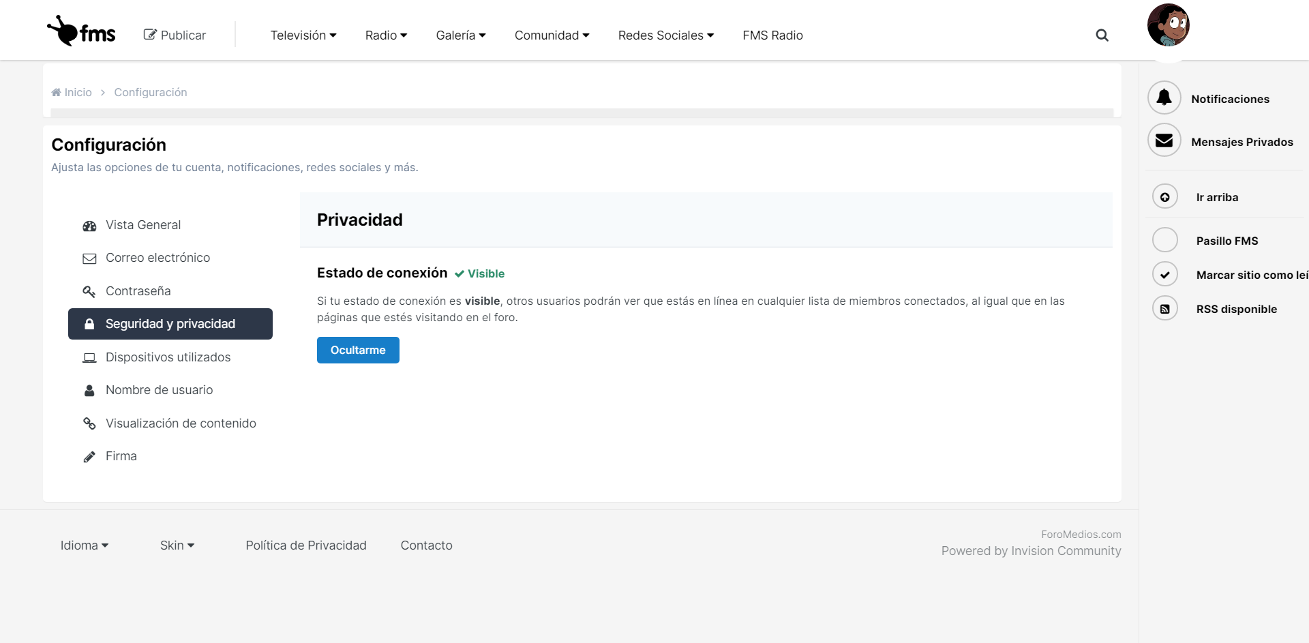
Task: Open the search magnifier icon
Action: 1102,35
